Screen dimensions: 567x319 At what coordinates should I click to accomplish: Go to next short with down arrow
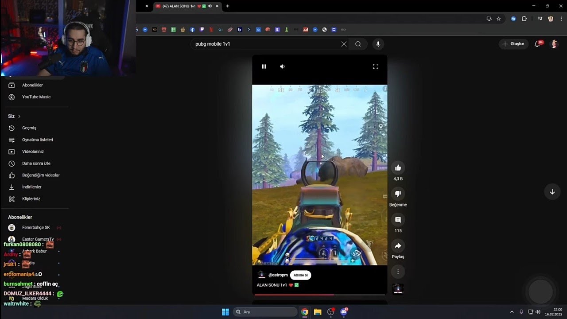coord(552,192)
